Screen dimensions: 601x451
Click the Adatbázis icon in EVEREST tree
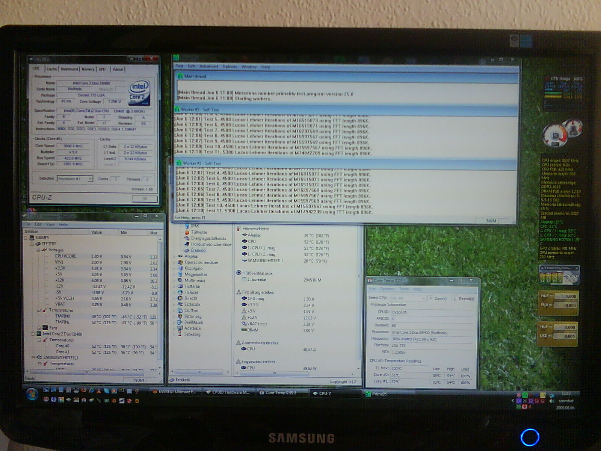click(x=180, y=328)
